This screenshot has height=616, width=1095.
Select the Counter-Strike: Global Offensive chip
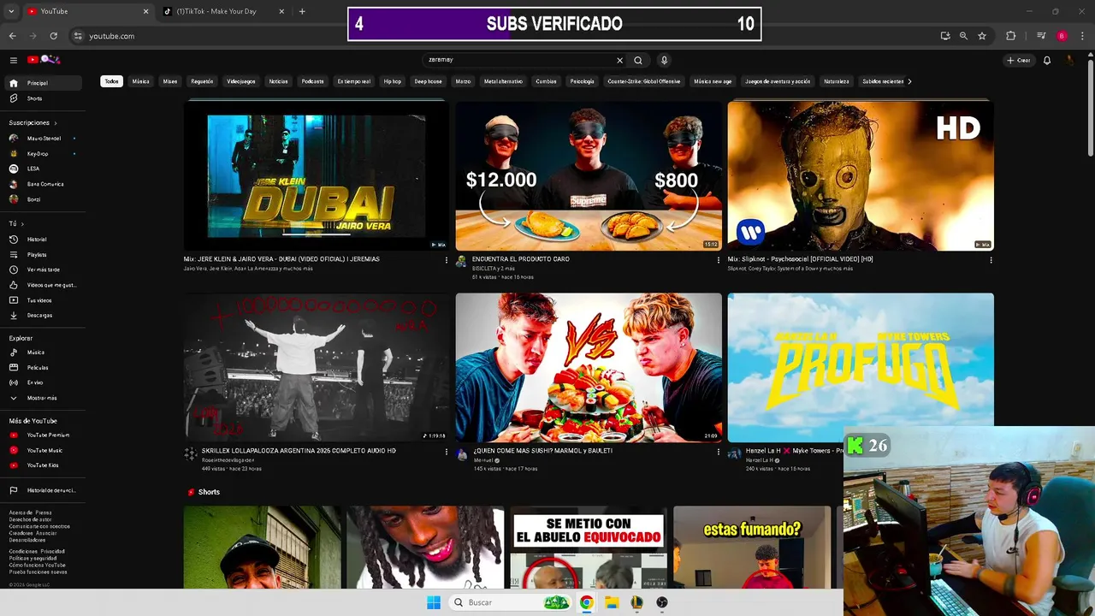(x=644, y=81)
